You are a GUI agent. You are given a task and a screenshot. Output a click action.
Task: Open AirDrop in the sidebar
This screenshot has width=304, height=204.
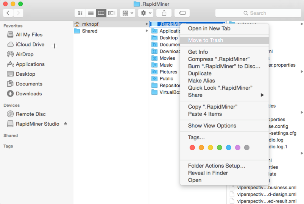click(x=24, y=54)
